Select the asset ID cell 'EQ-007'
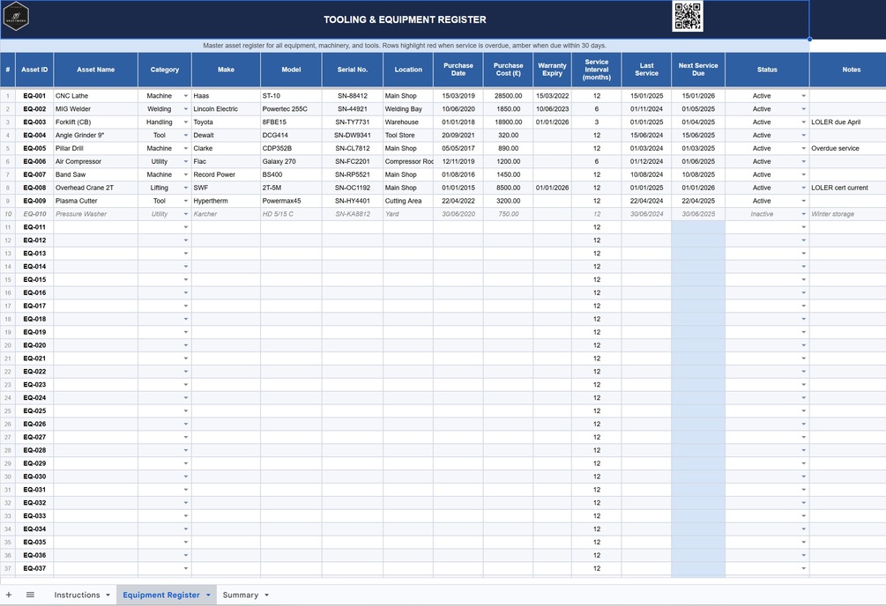Image resolution: width=886 pixels, height=606 pixels. (34, 174)
